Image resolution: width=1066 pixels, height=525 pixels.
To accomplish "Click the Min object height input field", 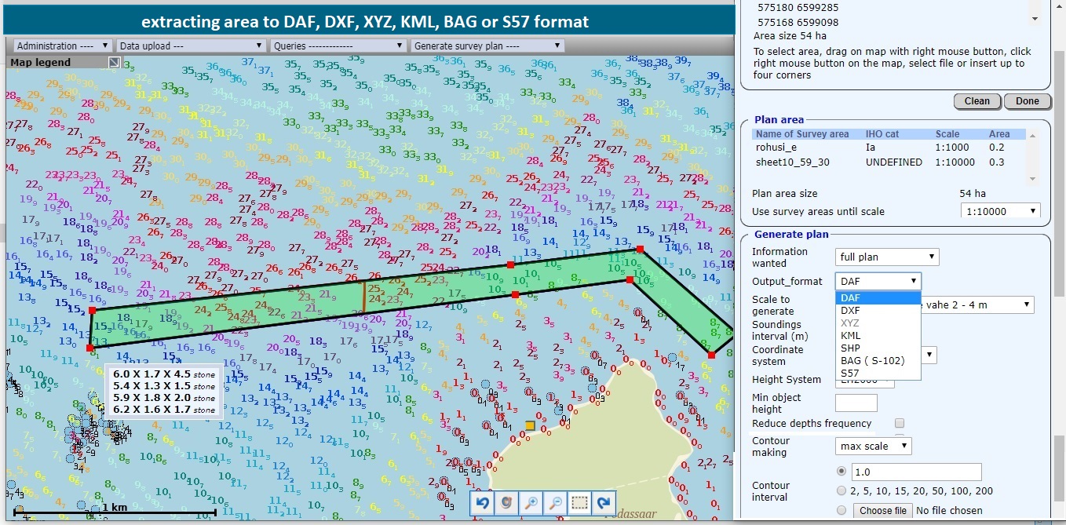I will pos(856,403).
